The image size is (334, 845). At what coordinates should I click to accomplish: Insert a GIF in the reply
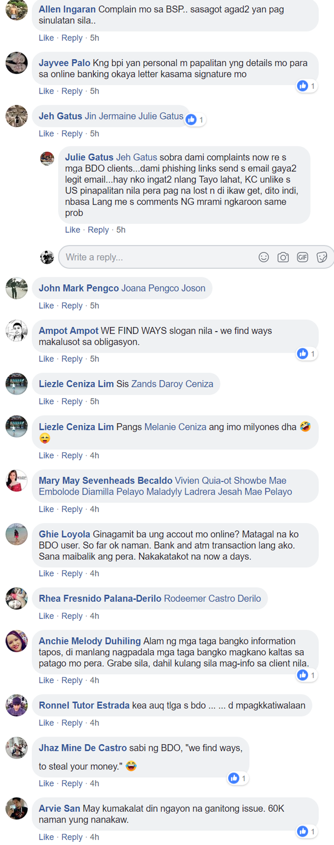point(302,257)
